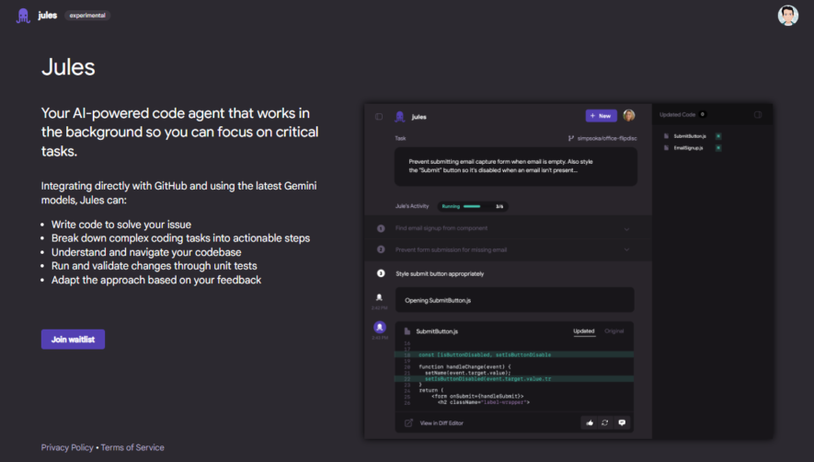Image resolution: width=814 pixels, height=462 pixels.
Task: Click the Adapt the approach based on your feedback bullet
Action: pyautogui.click(x=155, y=280)
